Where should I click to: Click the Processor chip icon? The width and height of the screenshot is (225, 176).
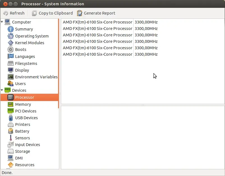tap(11, 97)
